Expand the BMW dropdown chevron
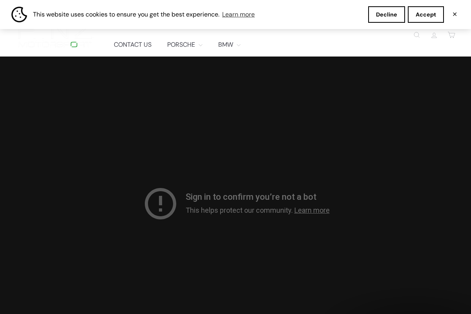The width and height of the screenshot is (471, 314). click(239, 45)
